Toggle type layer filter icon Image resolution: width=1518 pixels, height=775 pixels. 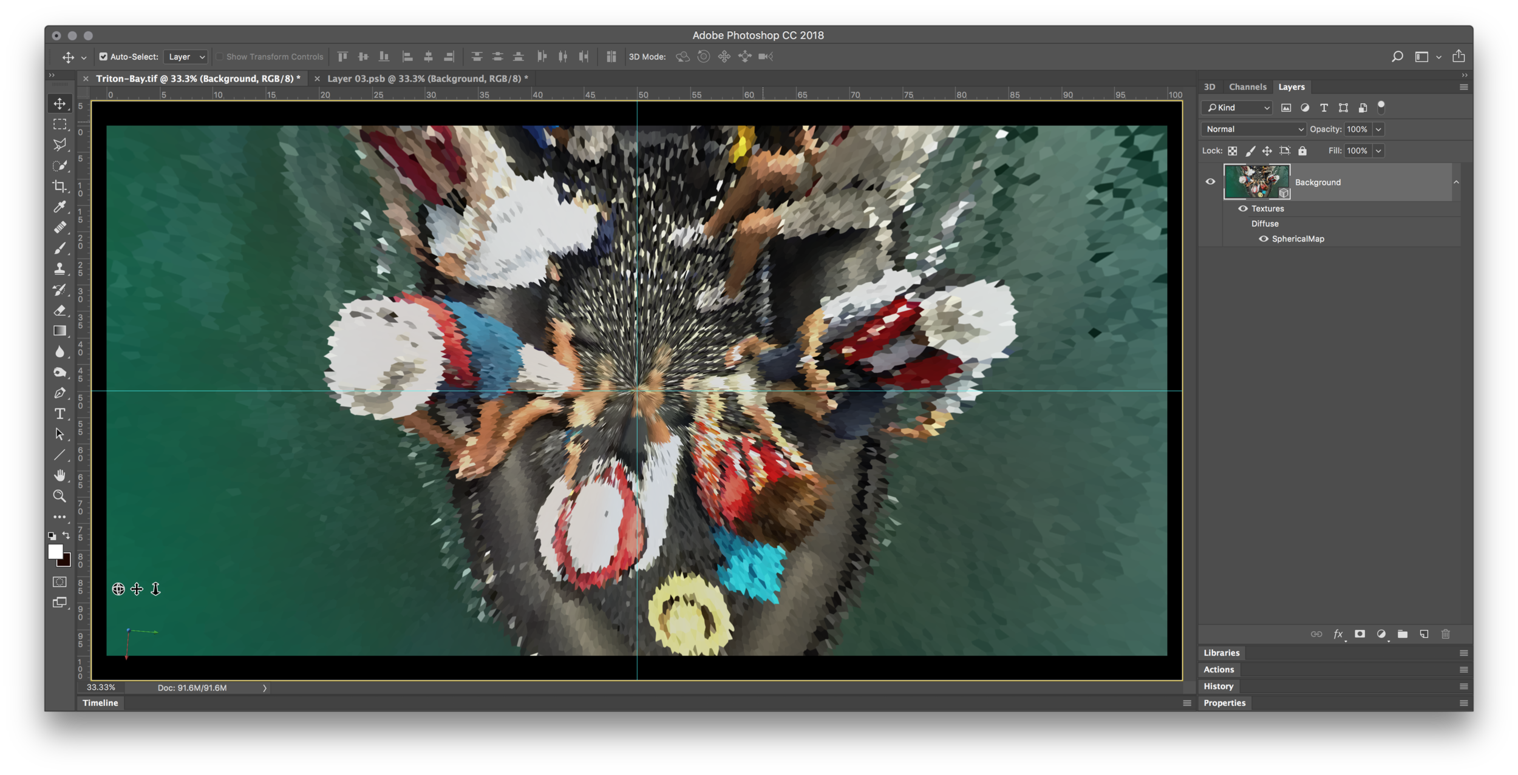(1324, 107)
